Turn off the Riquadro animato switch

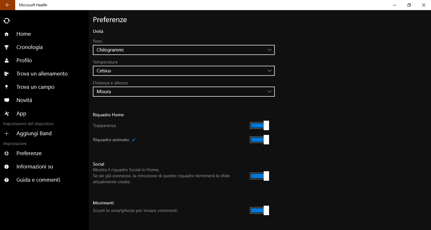(259, 140)
